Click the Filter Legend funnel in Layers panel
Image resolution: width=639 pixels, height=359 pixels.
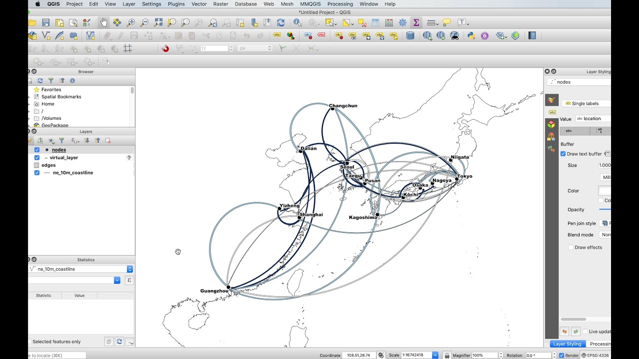[x=61, y=141]
